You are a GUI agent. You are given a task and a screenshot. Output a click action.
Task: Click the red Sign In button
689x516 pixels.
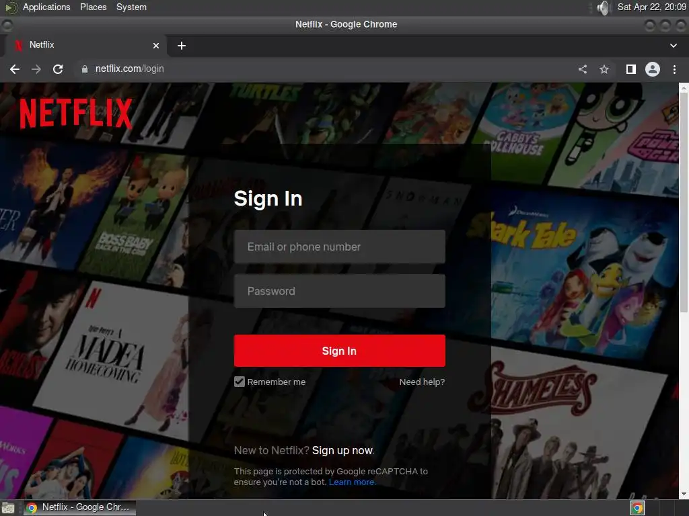[x=339, y=351]
